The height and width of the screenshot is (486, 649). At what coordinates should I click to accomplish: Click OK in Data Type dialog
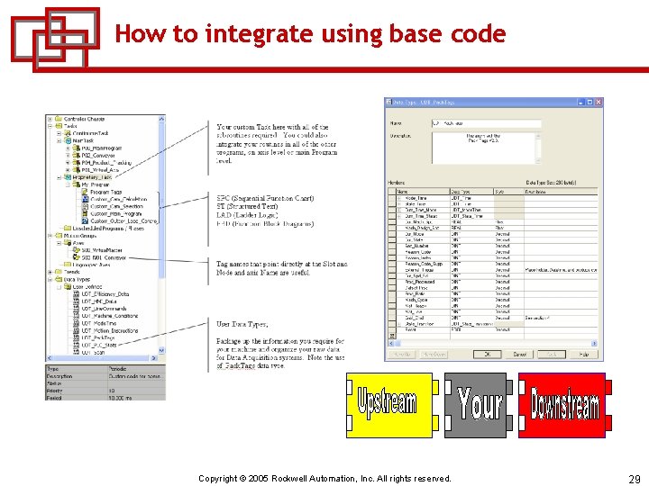click(487, 355)
